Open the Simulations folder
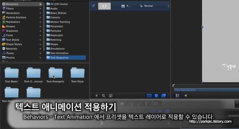This screenshot has width=239, height=129. pyautogui.click(x=55, y=49)
